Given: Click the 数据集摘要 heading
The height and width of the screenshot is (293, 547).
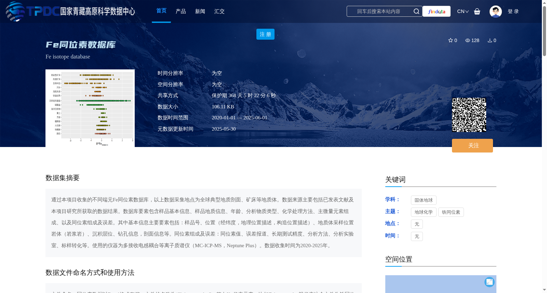Looking at the screenshot, I should [x=63, y=178].
